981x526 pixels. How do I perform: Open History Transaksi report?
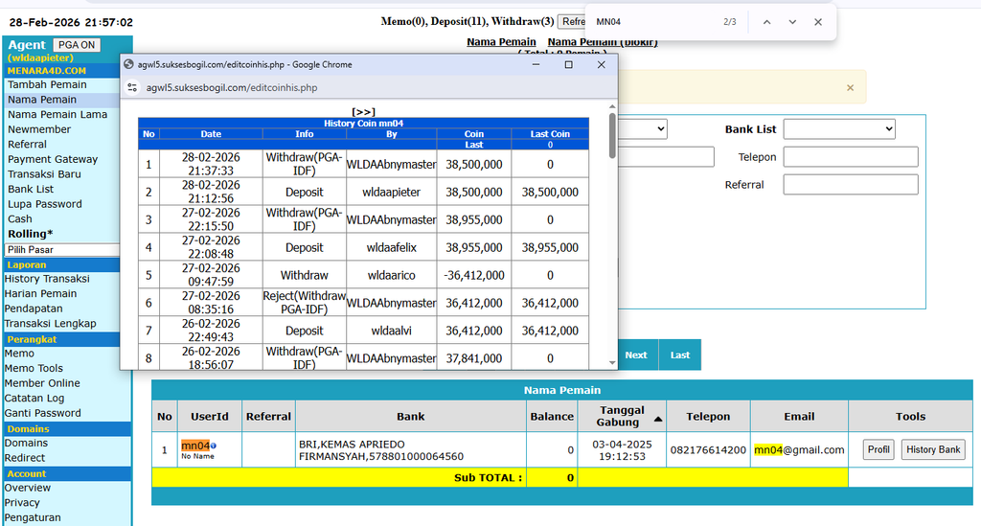(47, 279)
